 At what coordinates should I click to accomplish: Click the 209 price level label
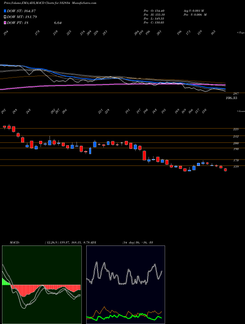pyautogui.click(x=236, y=143)
